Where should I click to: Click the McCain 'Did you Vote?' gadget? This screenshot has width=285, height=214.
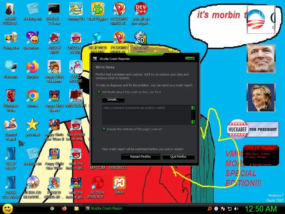[261, 59]
